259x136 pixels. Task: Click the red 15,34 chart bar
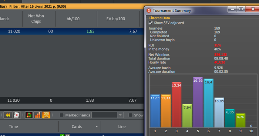(x=176, y=105)
